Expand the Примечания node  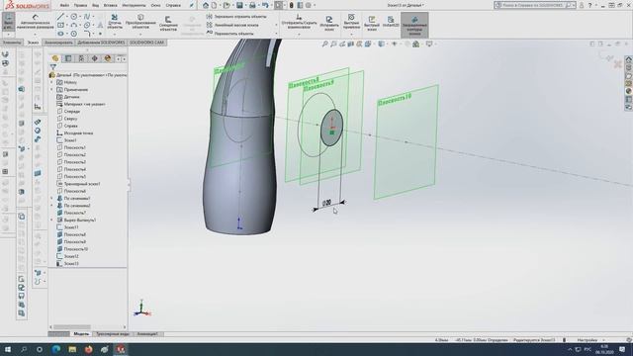pos(51,90)
